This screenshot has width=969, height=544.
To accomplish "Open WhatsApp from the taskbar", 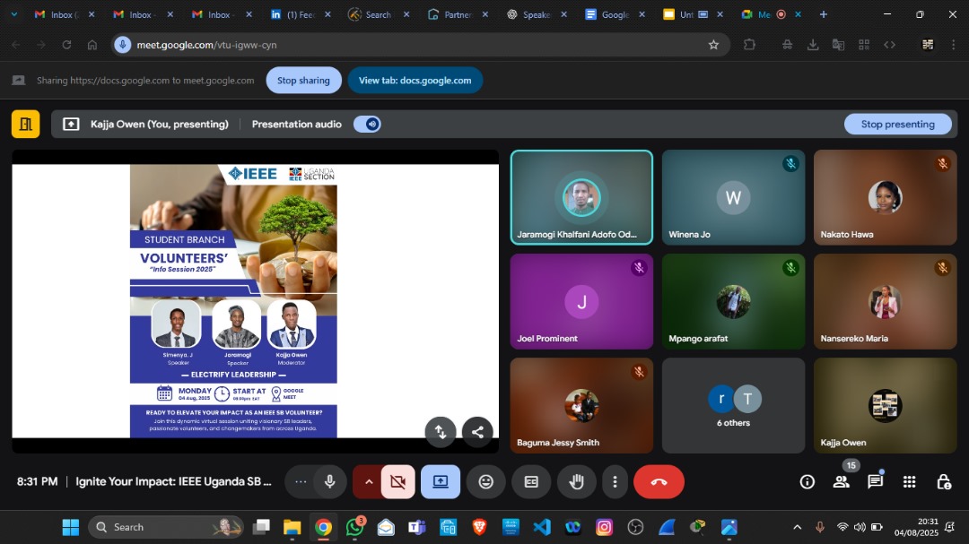I will click(x=354, y=527).
